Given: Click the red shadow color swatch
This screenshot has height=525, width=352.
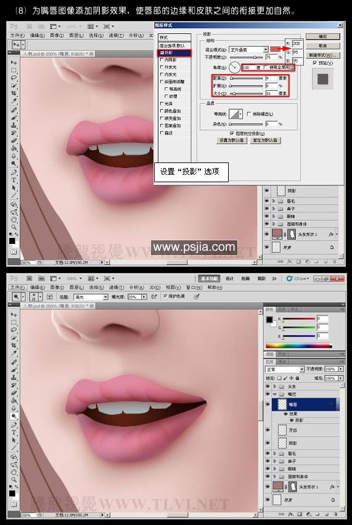Looking at the screenshot, I should coord(276,49).
